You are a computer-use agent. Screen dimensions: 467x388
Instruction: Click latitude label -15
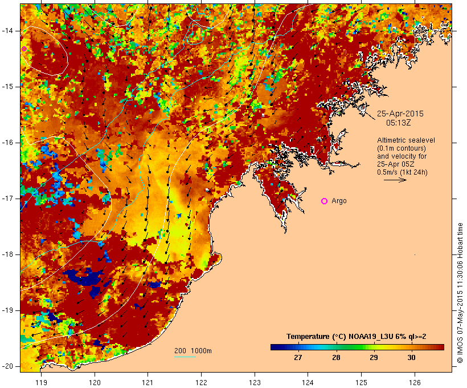tap(7, 87)
